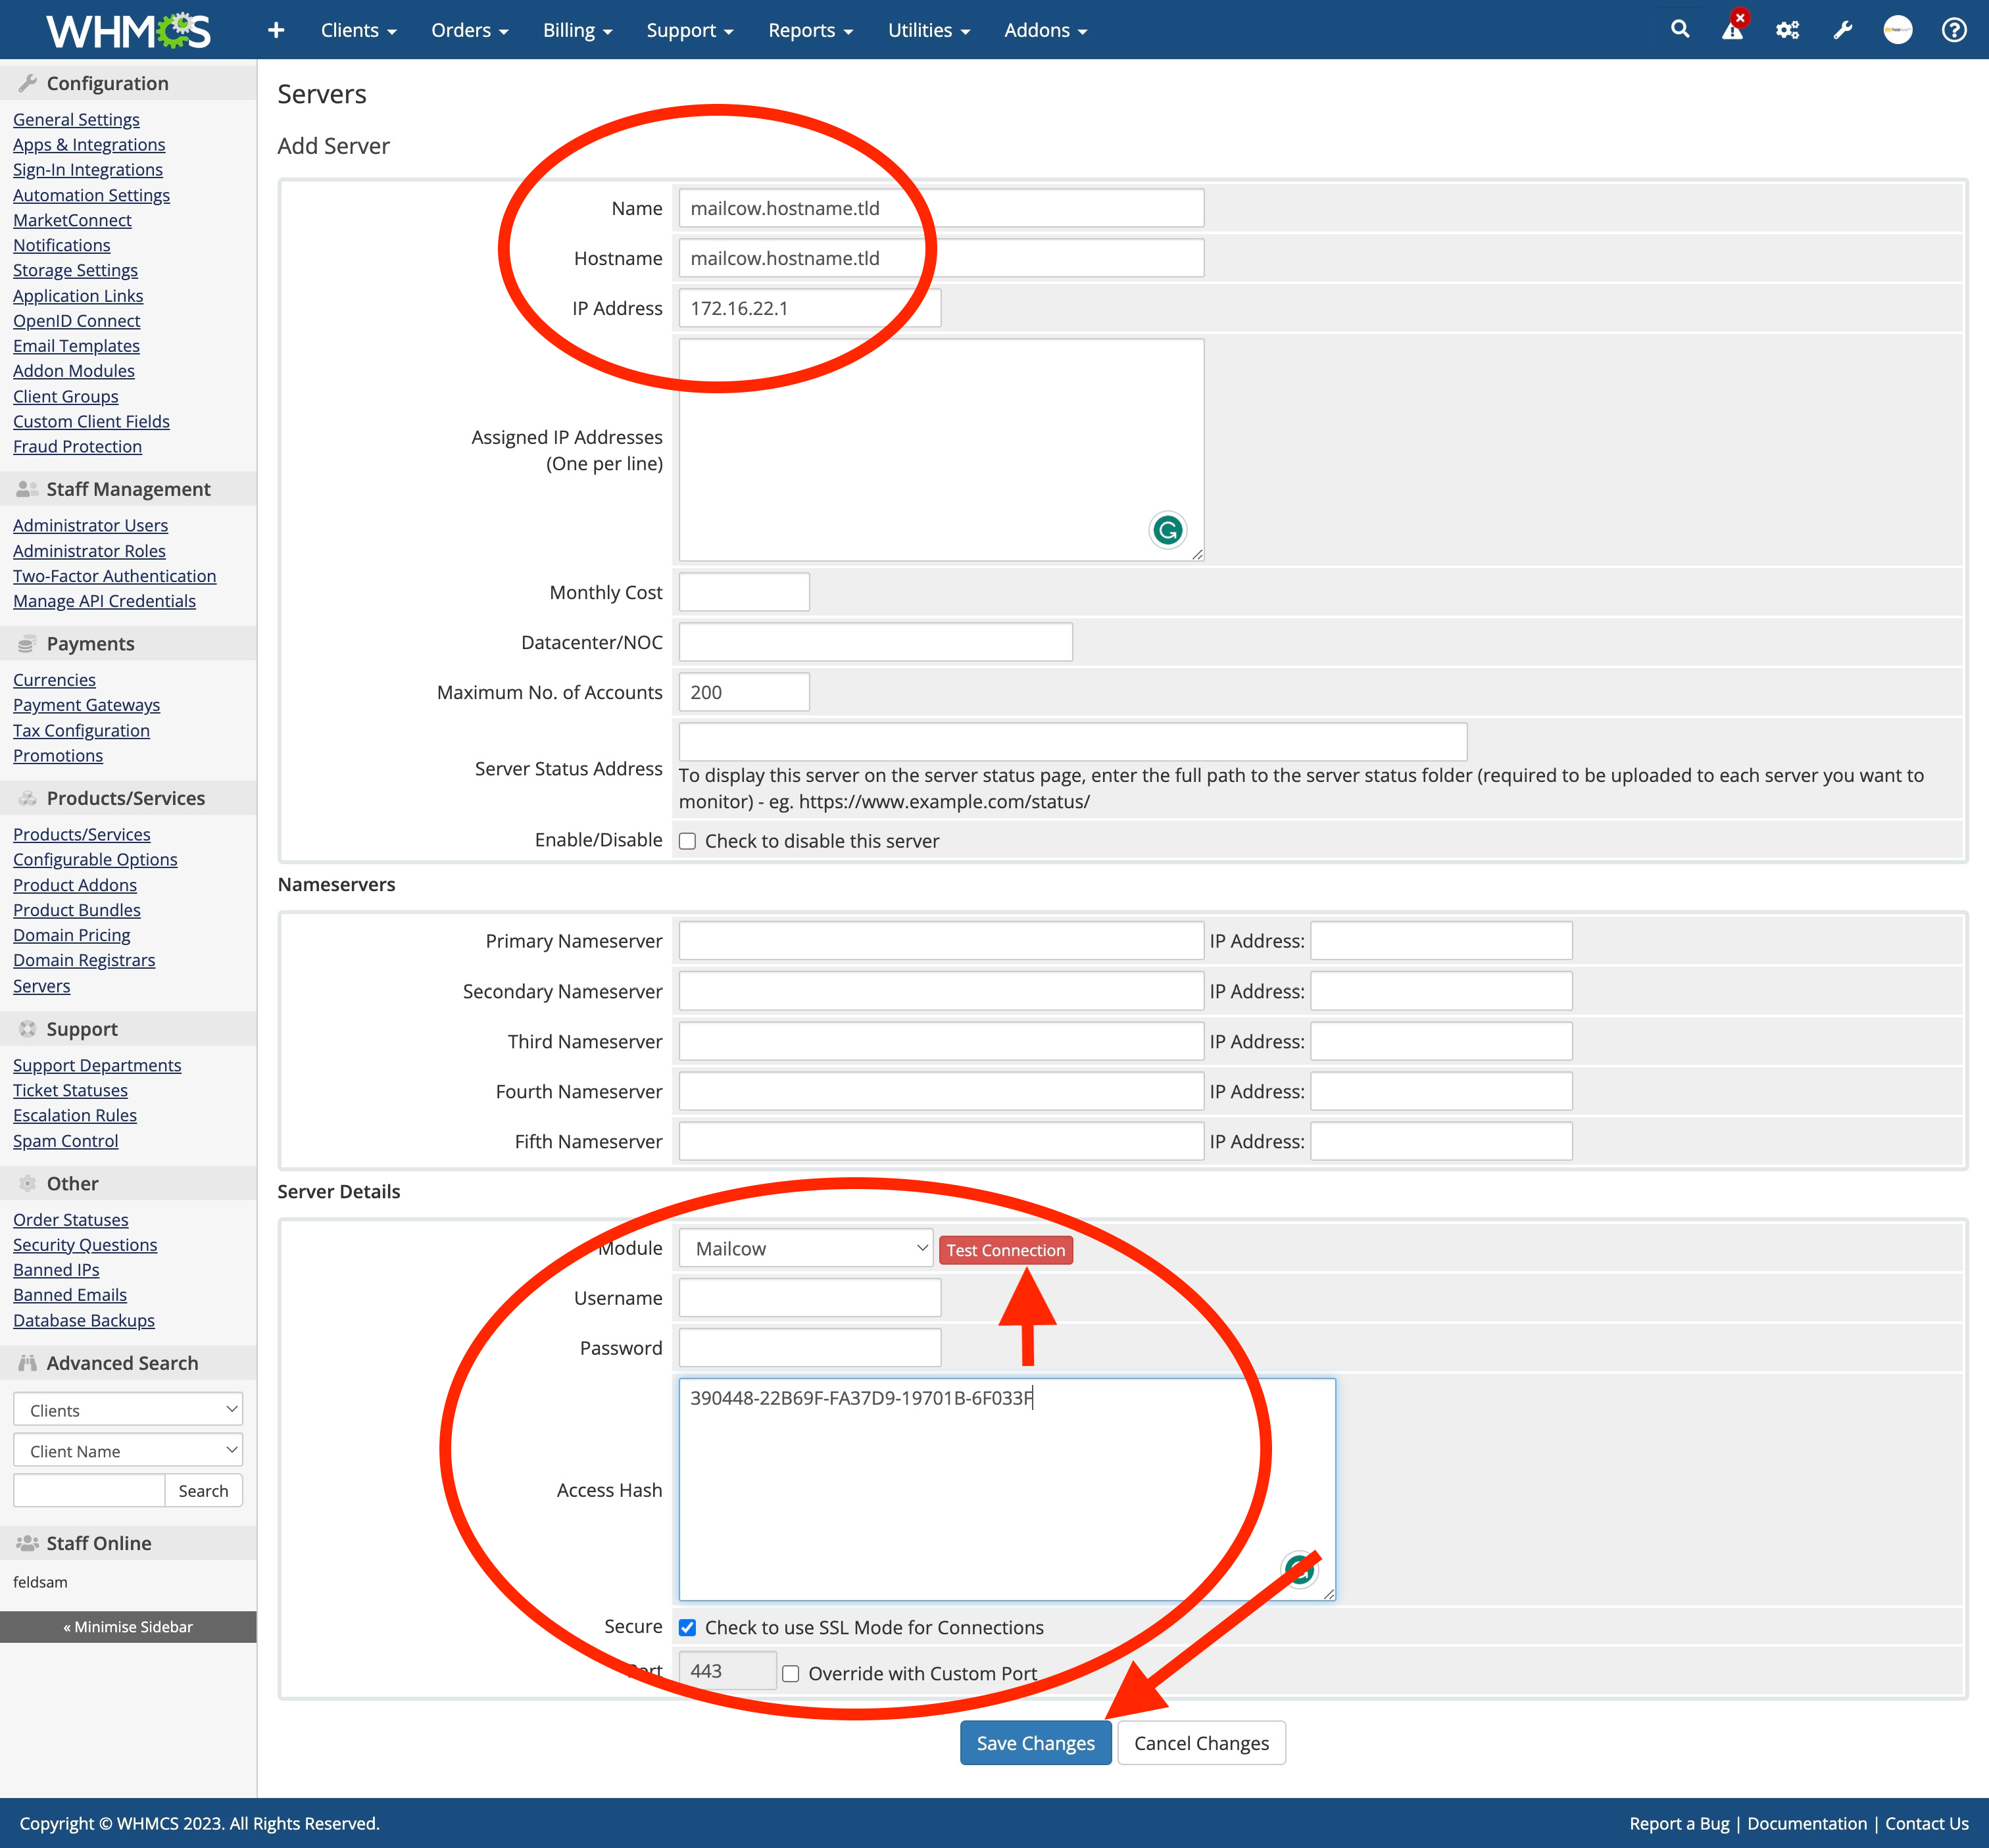The image size is (1989, 1848).
Task: Open the Servers sidebar link
Action: [x=41, y=986]
